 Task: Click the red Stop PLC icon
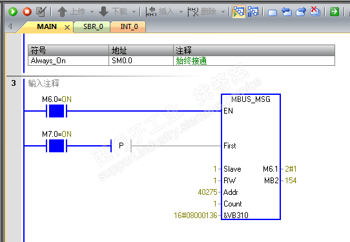click(27, 12)
